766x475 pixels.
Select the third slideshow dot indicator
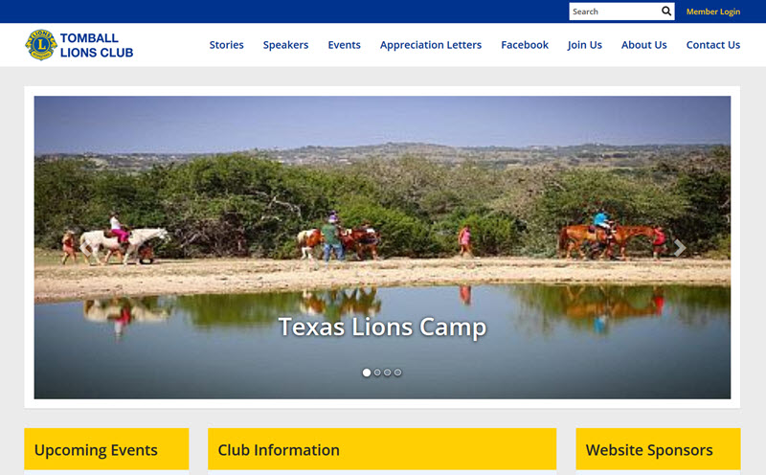[x=388, y=373]
